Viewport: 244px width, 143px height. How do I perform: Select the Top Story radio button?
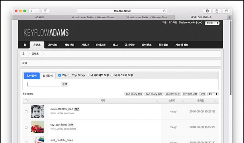point(70,75)
